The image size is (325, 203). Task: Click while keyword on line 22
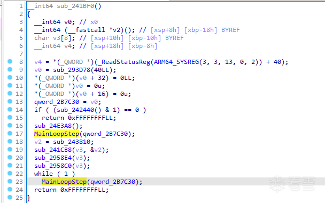(x=43, y=174)
